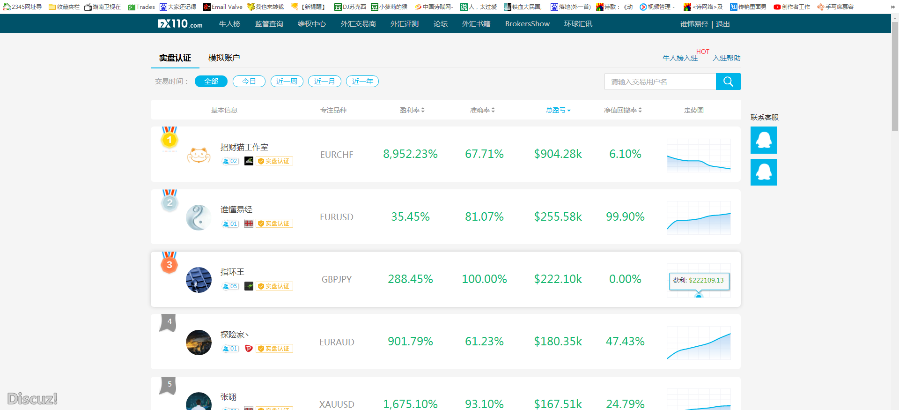899x410 pixels.
Task: Click red broker icon next to 探险家
Action: (x=249, y=349)
